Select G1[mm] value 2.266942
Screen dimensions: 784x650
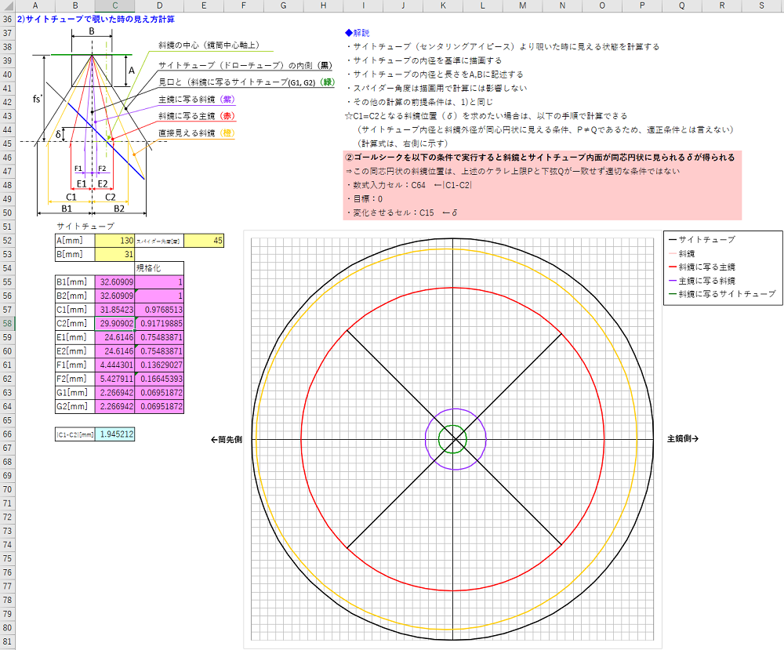(114, 393)
